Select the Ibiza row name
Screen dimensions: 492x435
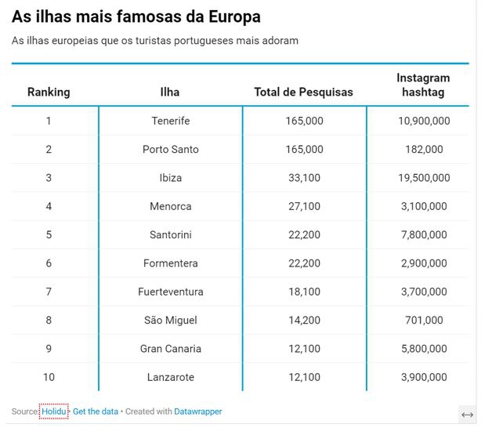click(171, 178)
